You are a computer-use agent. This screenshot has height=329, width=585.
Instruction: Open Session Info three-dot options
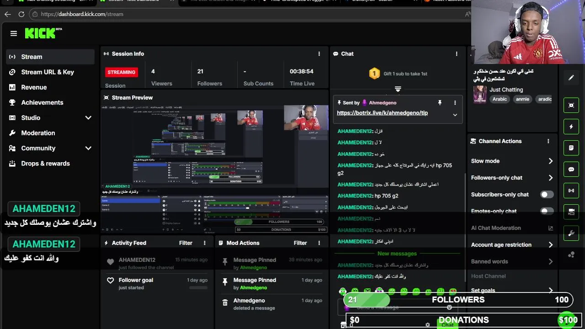(319, 54)
